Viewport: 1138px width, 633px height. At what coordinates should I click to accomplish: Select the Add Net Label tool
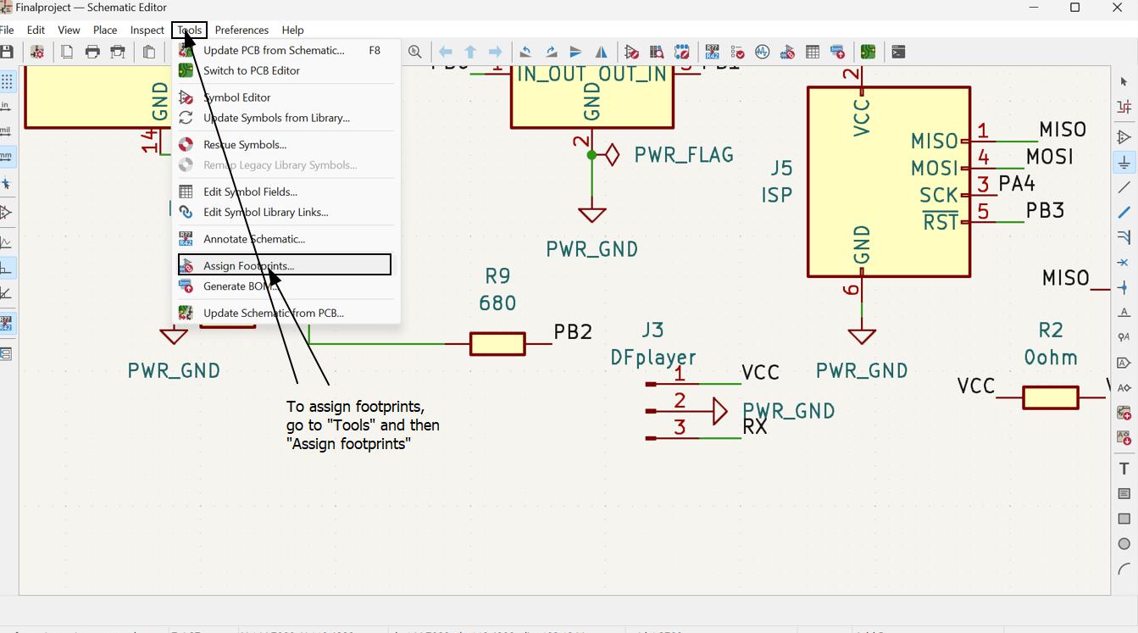pos(1124,313)
